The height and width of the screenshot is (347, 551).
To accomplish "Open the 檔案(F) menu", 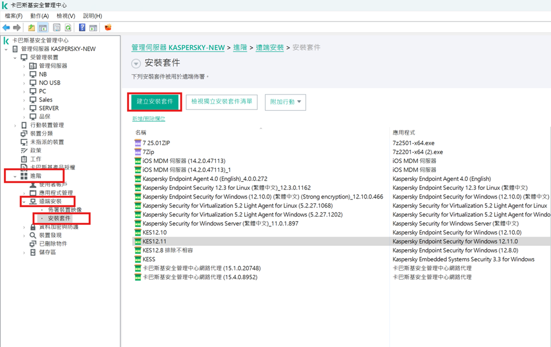I will point(13,16).
